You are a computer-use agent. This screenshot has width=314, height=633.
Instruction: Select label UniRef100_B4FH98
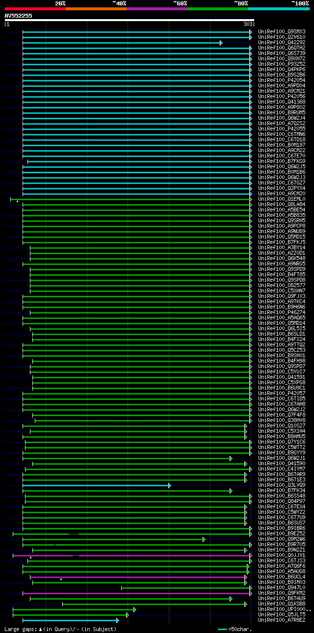point(282,361)
